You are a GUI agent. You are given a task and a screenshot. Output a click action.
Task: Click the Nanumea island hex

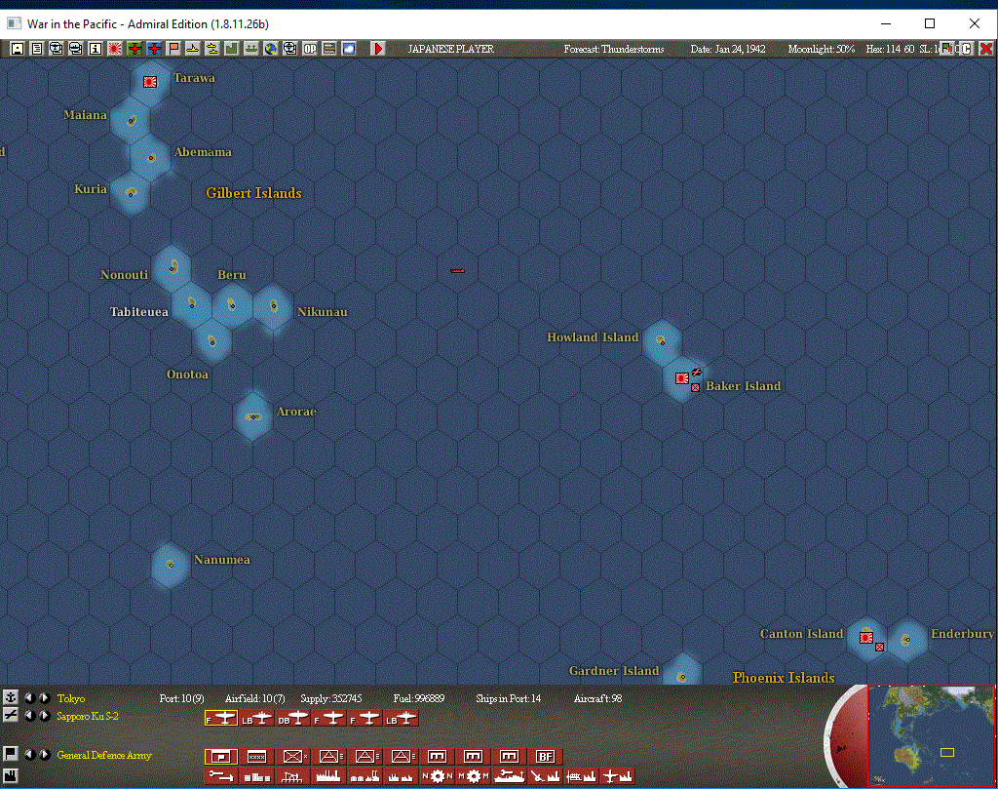pos(170,565)
